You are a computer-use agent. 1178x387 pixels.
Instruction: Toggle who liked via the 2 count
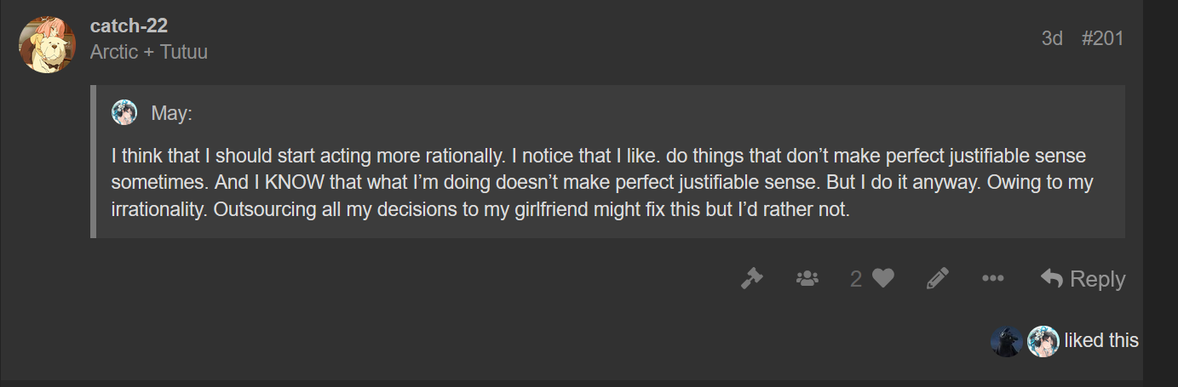(x=856, y=278)
